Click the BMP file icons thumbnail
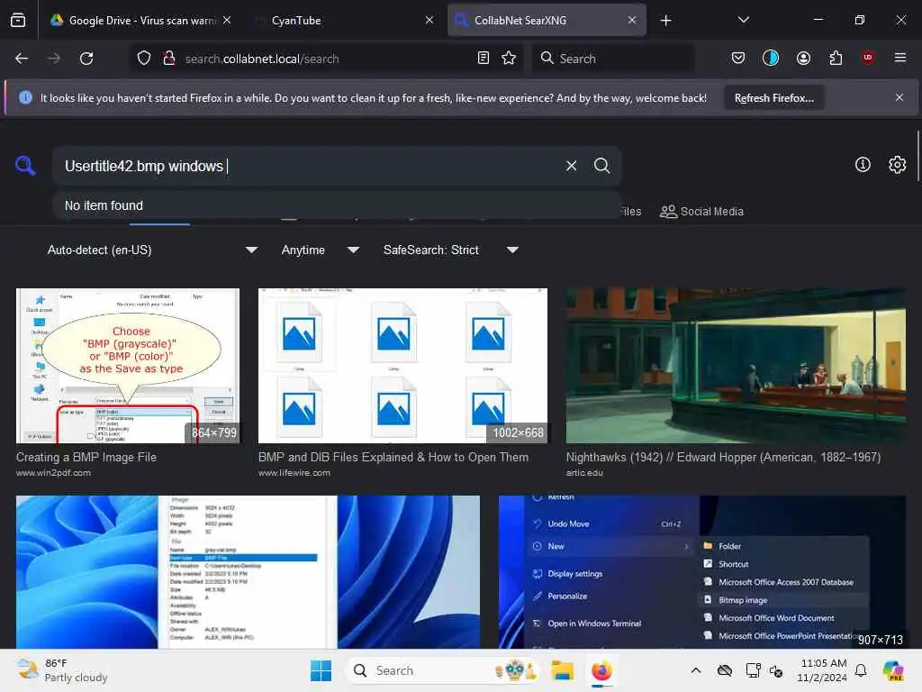This screenshot has height=692, width=922. 402,366
